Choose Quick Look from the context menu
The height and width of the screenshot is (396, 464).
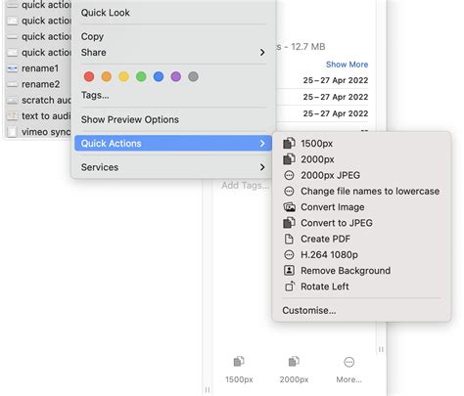tap(173, 13)
